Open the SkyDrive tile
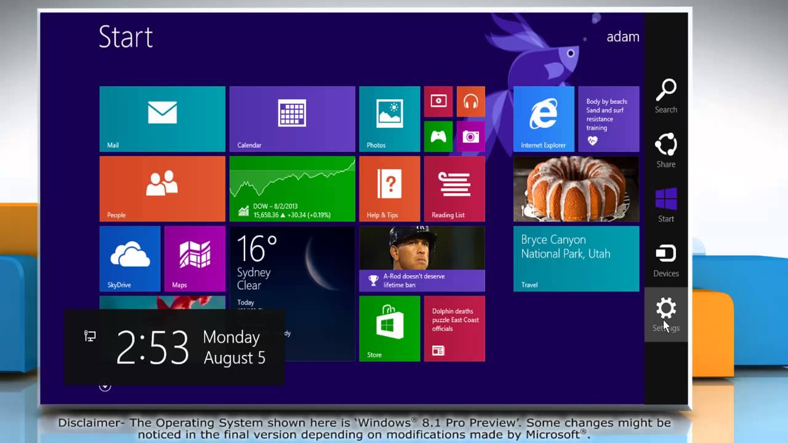Viewport: 788px width, 443px height. point(130,259)
